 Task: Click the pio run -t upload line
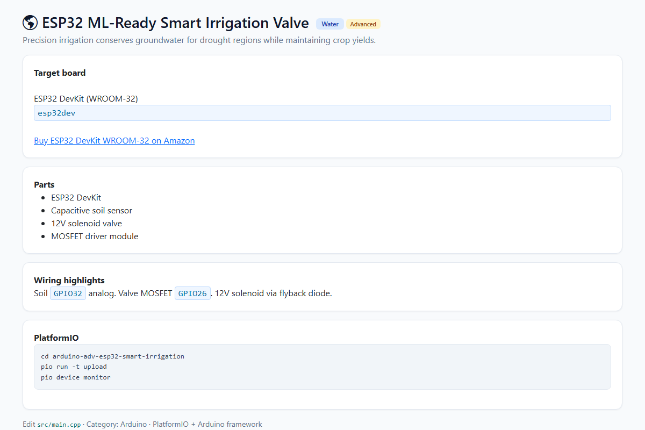[74, 367]
